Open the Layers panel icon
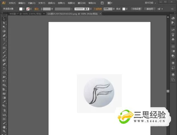 pos(173,75)
